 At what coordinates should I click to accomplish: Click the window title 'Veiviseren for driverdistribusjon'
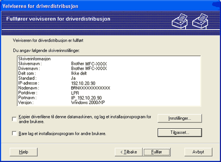click(40, 6)
